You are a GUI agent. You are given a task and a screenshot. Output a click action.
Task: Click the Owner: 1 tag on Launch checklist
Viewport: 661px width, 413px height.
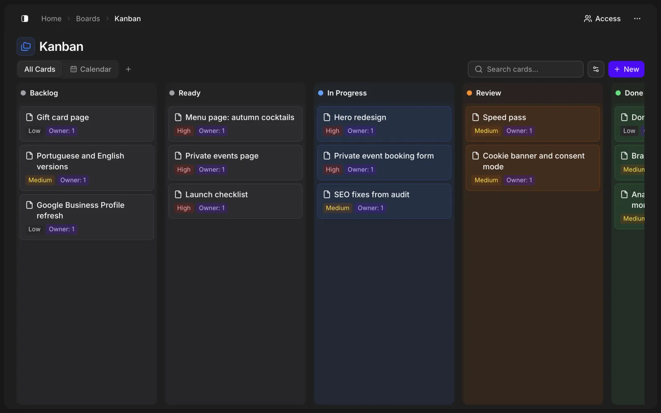pos(212,208)
